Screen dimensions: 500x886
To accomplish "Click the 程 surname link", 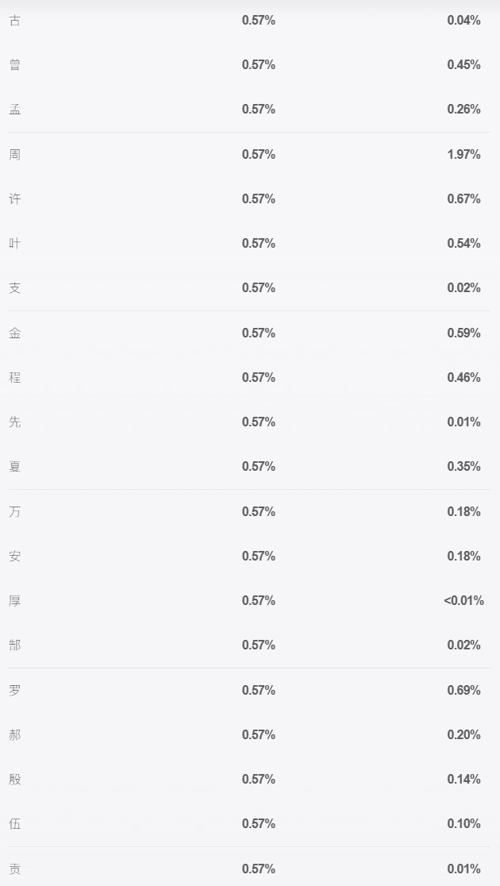I will pyautogui.click(x=15, y=377).
